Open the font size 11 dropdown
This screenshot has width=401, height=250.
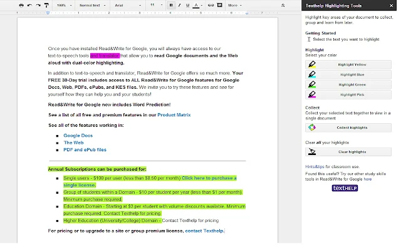coord(156,5)
